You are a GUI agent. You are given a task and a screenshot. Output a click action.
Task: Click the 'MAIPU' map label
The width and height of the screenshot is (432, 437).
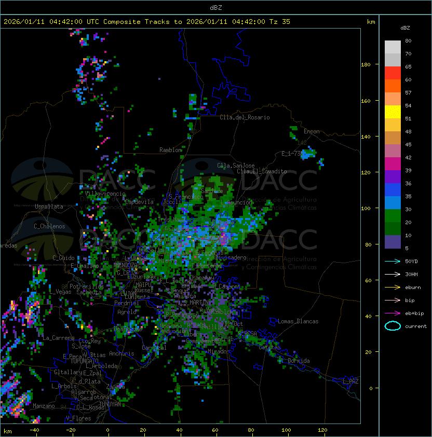point(144,284)
